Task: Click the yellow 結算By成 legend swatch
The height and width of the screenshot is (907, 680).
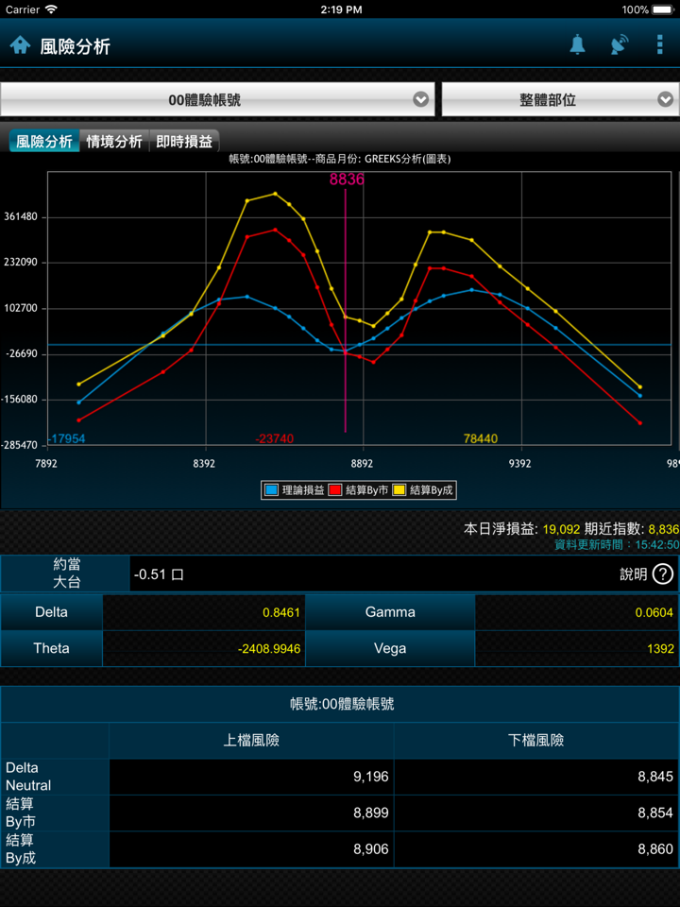Action: point(399,490)
